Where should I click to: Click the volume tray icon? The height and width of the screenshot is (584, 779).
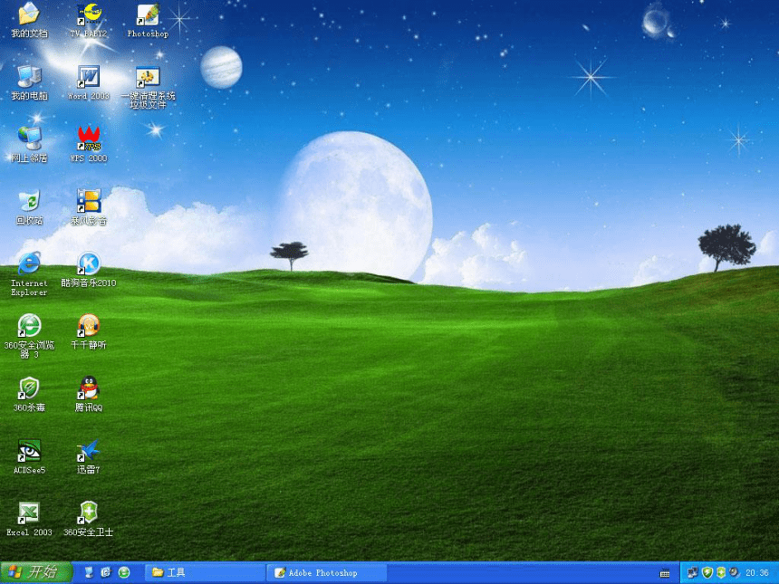[x=735, y=572]
